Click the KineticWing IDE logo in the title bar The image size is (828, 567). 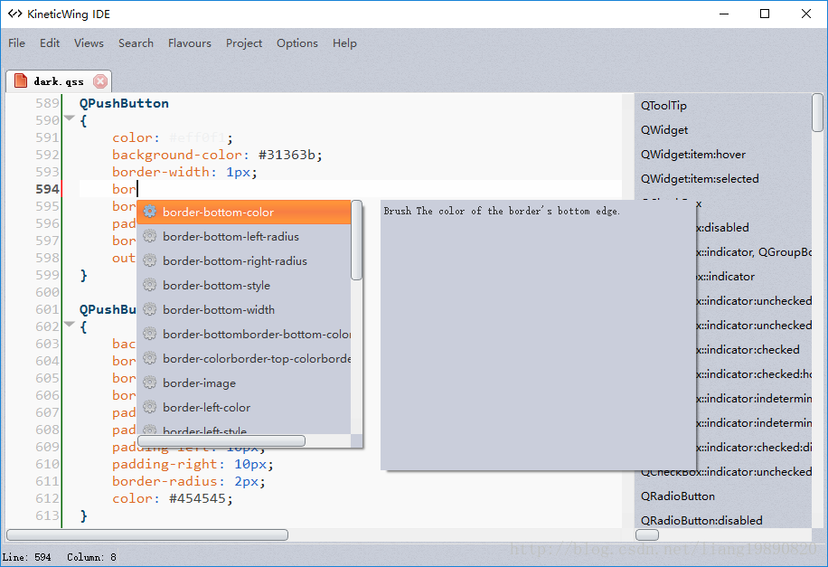(15, 14)
